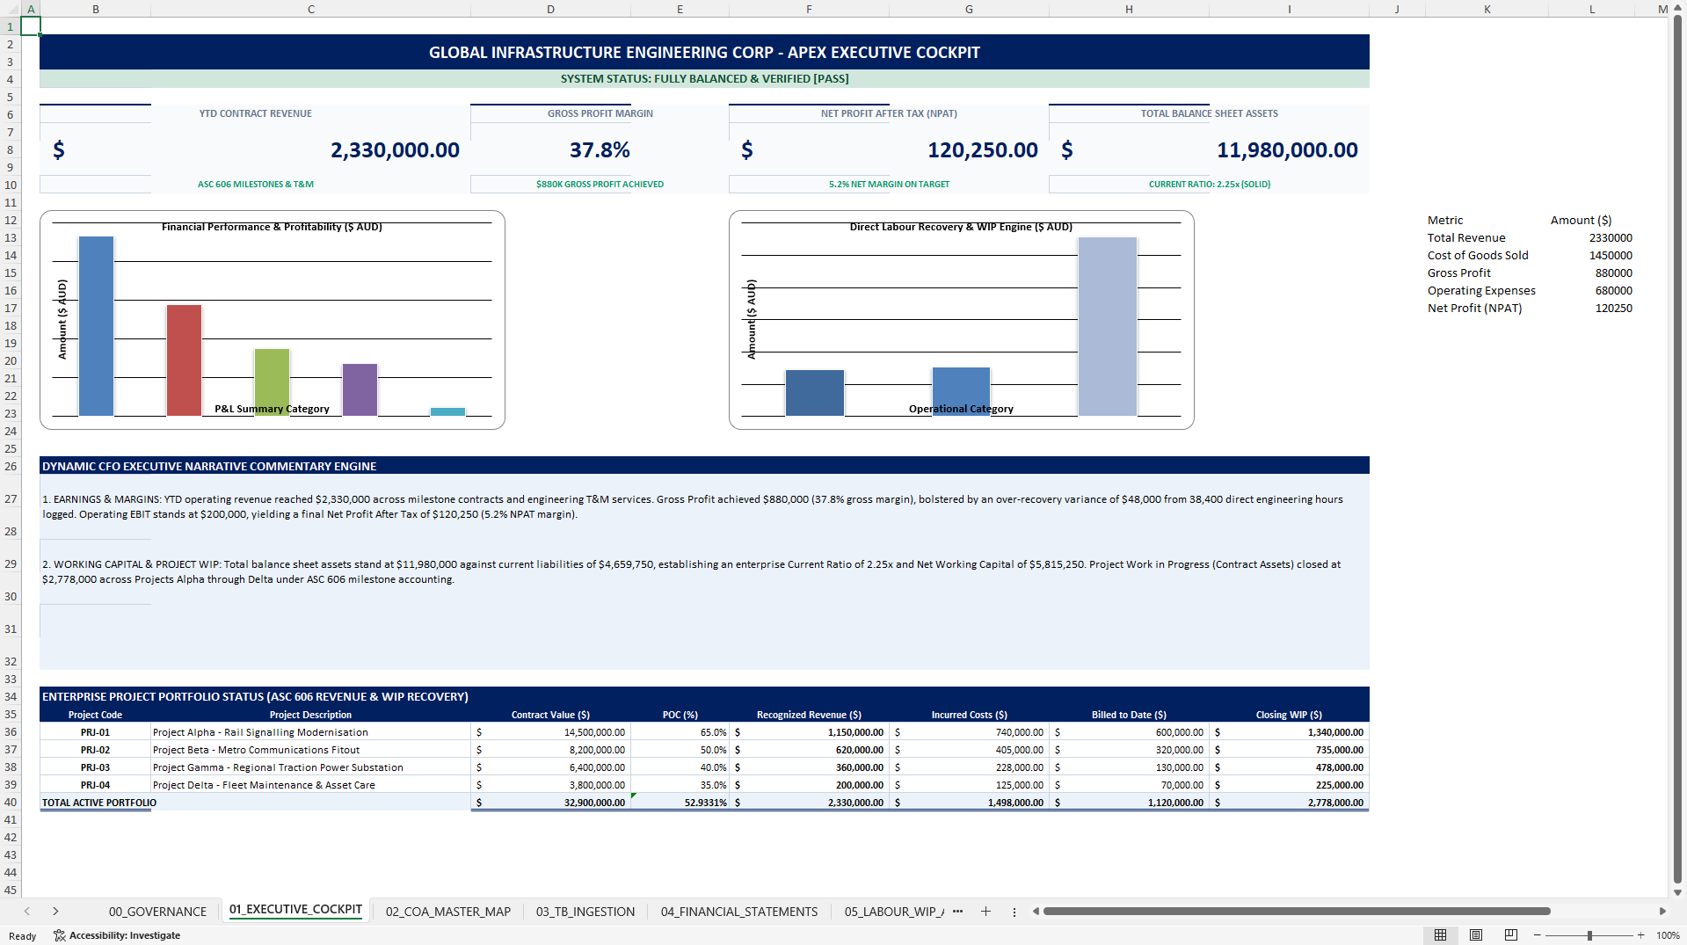Click total assets value 11,980,000.00
This screenshot has height=945, width=1687.
tap(1287, 150)
